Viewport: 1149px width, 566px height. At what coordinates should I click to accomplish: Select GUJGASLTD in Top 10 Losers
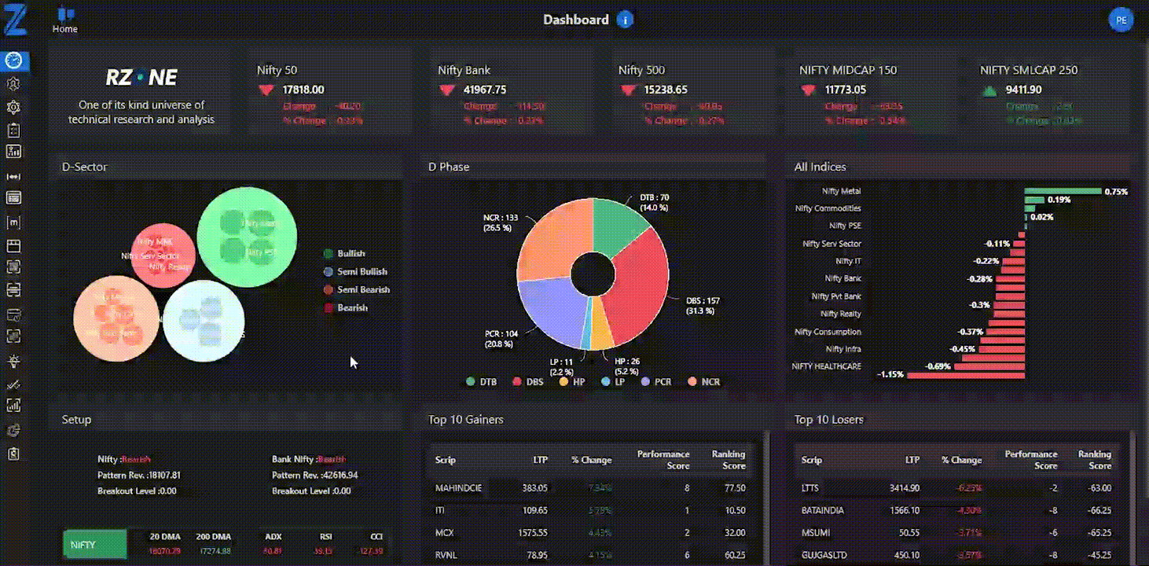(x=825, y=555)
